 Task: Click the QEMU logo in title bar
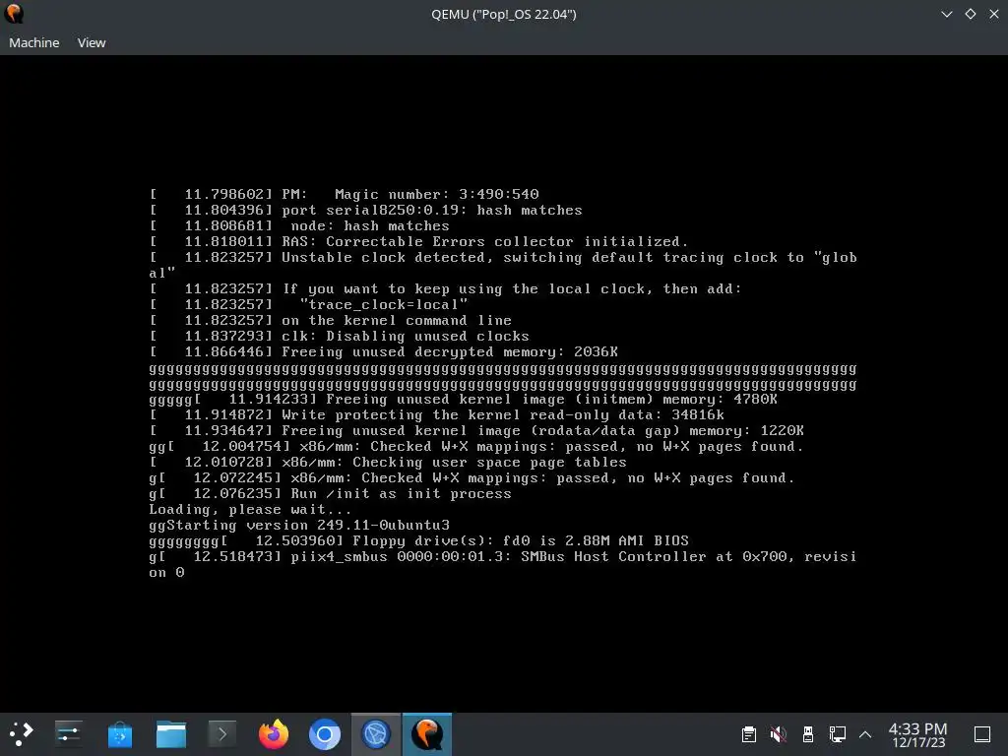pyautogui.click(x=14, y=14)
